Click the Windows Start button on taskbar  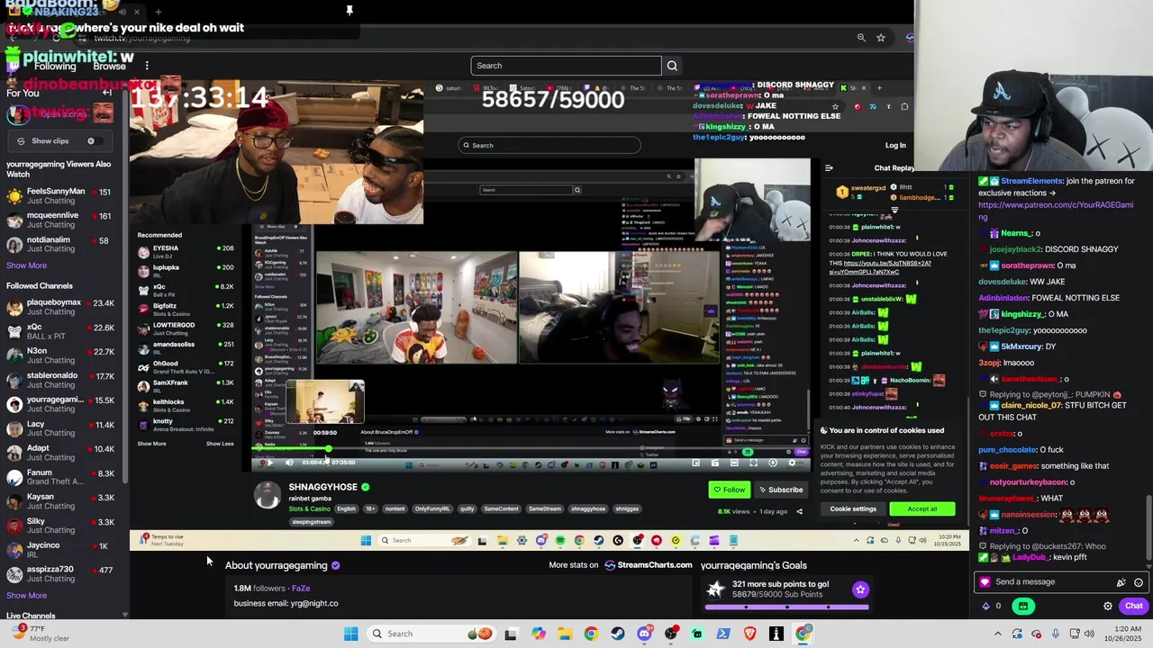tap(350, 634)
